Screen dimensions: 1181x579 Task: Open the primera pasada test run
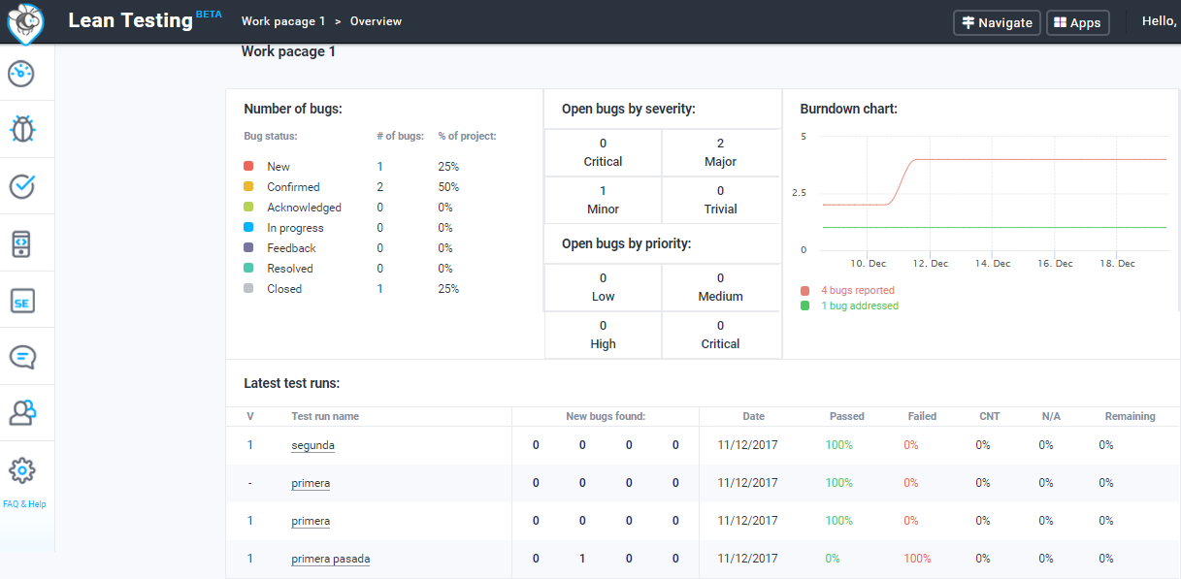(330, 559)
